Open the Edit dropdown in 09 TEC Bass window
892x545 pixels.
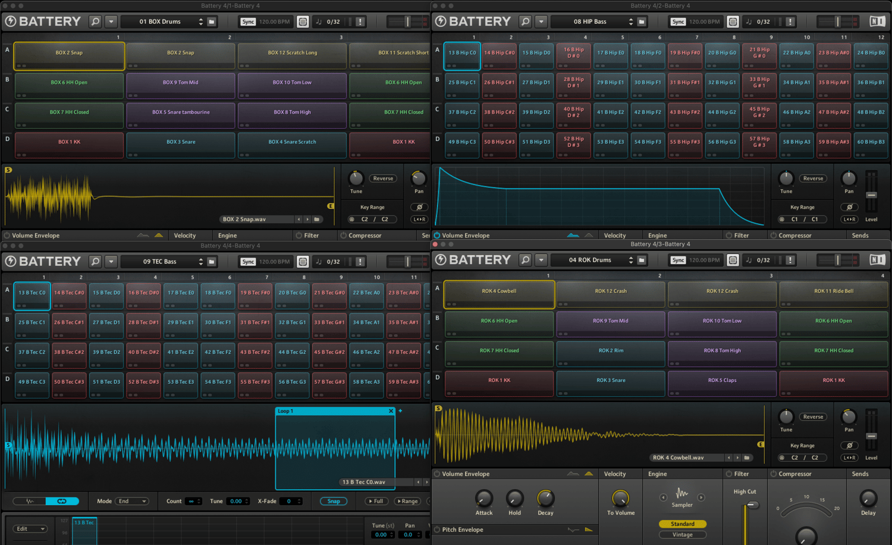pyautogui.click(x=32, y=529)
